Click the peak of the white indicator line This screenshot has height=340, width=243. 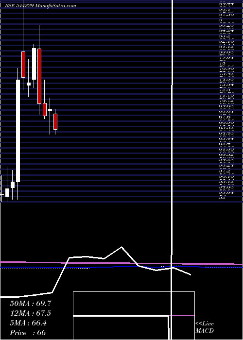(121, 247)
